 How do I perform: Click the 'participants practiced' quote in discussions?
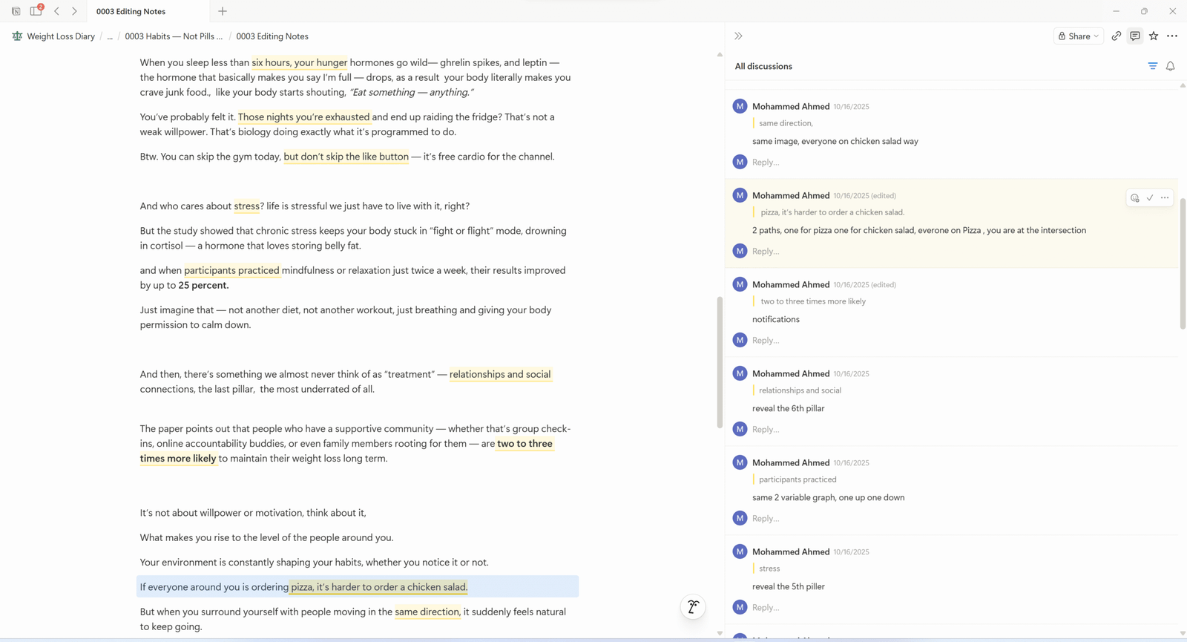798,479
